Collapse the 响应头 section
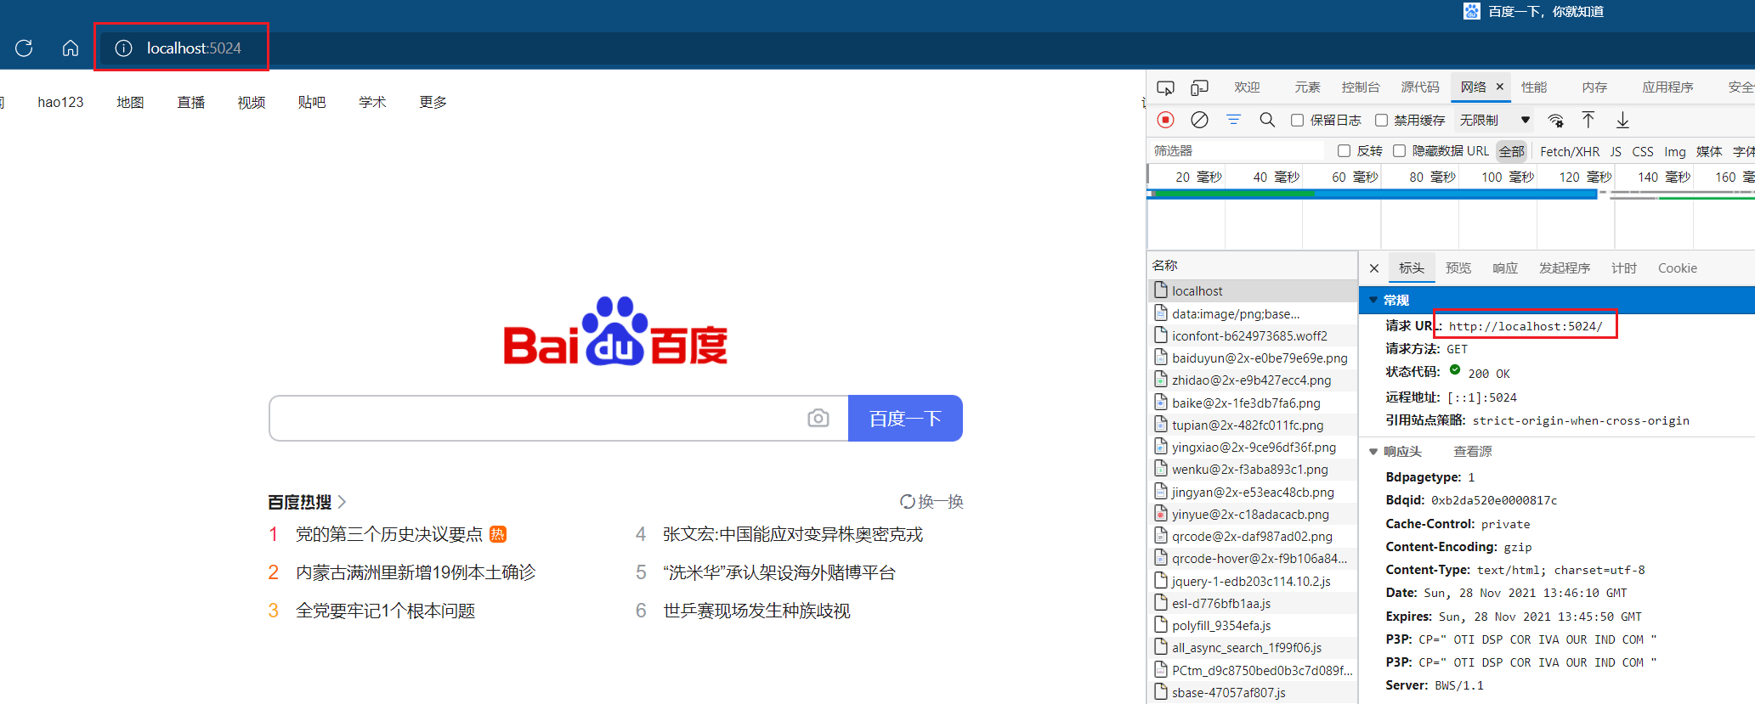This screenshot has height=704, width=1755. coord(1373,452)
